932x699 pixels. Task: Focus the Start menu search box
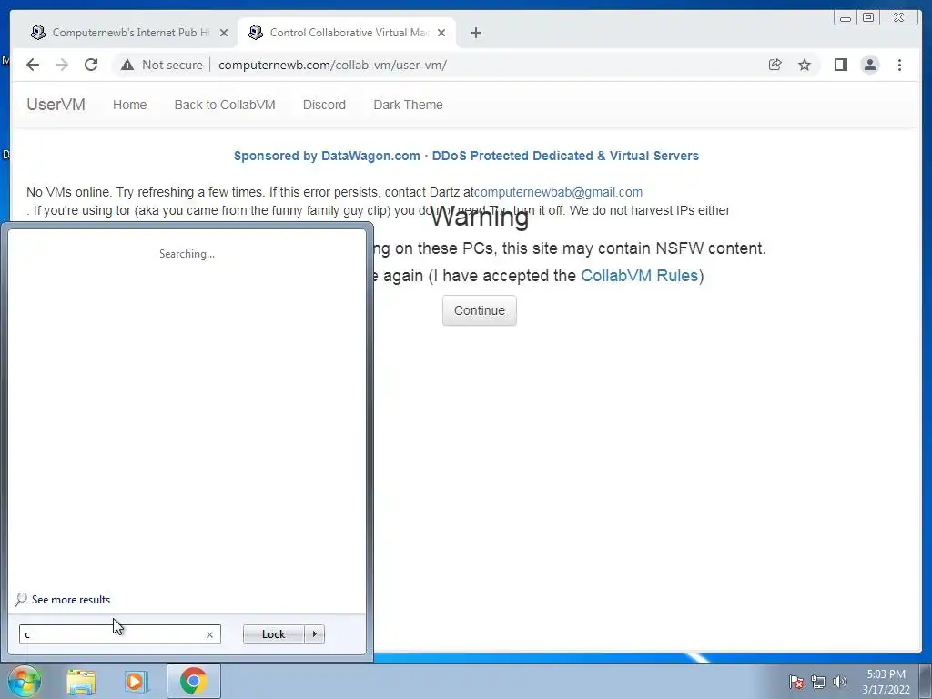tap(119, 634)
